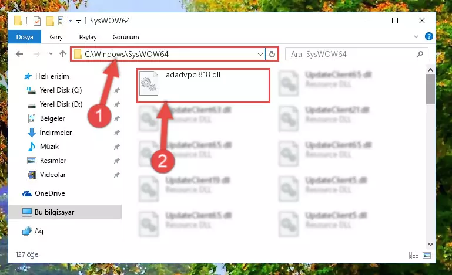This screenshot has width=452, height=275.
Task: Switch to the Paylaş ribbon tab
Action: click(88, 37)
